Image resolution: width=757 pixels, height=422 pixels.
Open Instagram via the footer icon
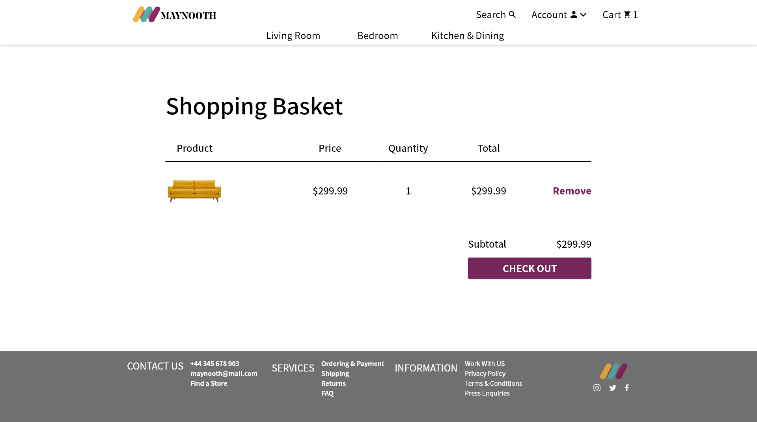(597, 388)
